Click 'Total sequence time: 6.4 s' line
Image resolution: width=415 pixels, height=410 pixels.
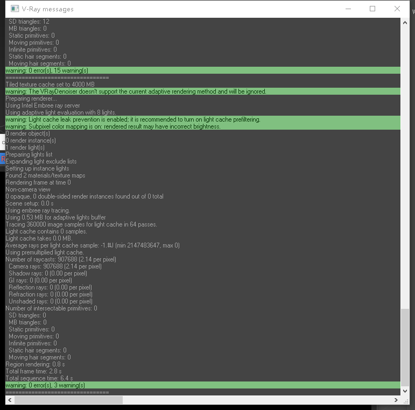[x=39, y=378]
